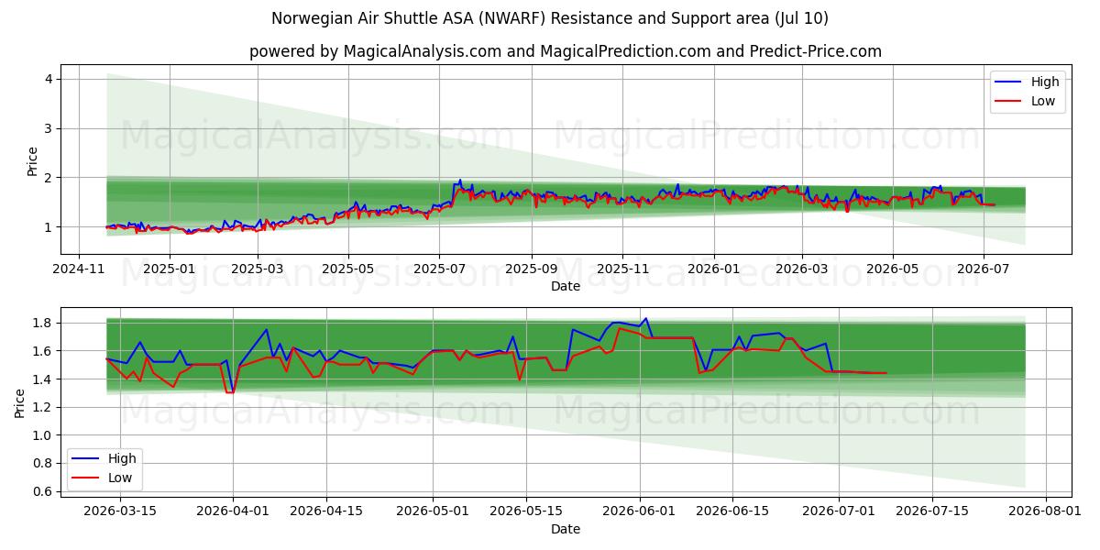The image size is (1100, 550).
Task: Click the 2024-11 tick label
Action: click(x=78, y=269)
